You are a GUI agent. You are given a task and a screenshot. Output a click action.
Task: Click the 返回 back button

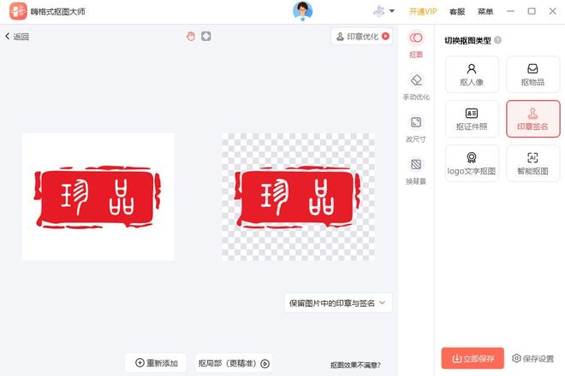[x=17, y=37]
